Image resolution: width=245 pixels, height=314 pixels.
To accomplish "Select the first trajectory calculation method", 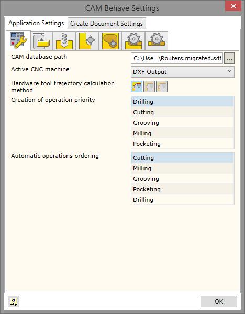I will pos(137,86).
